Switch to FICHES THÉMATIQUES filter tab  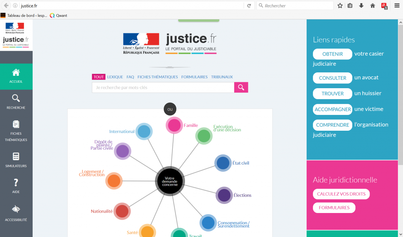[x=157, y=77]
